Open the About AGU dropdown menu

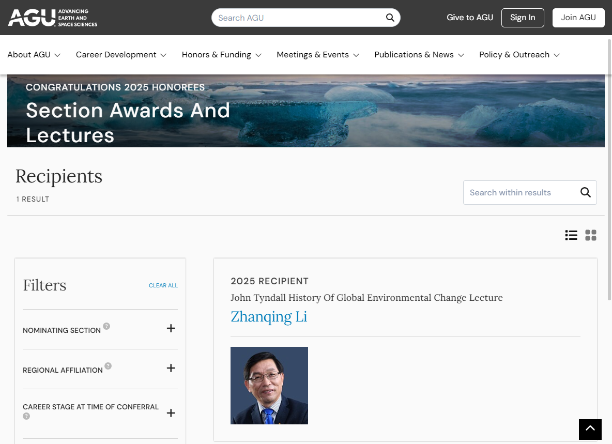[x=34, y=55]
